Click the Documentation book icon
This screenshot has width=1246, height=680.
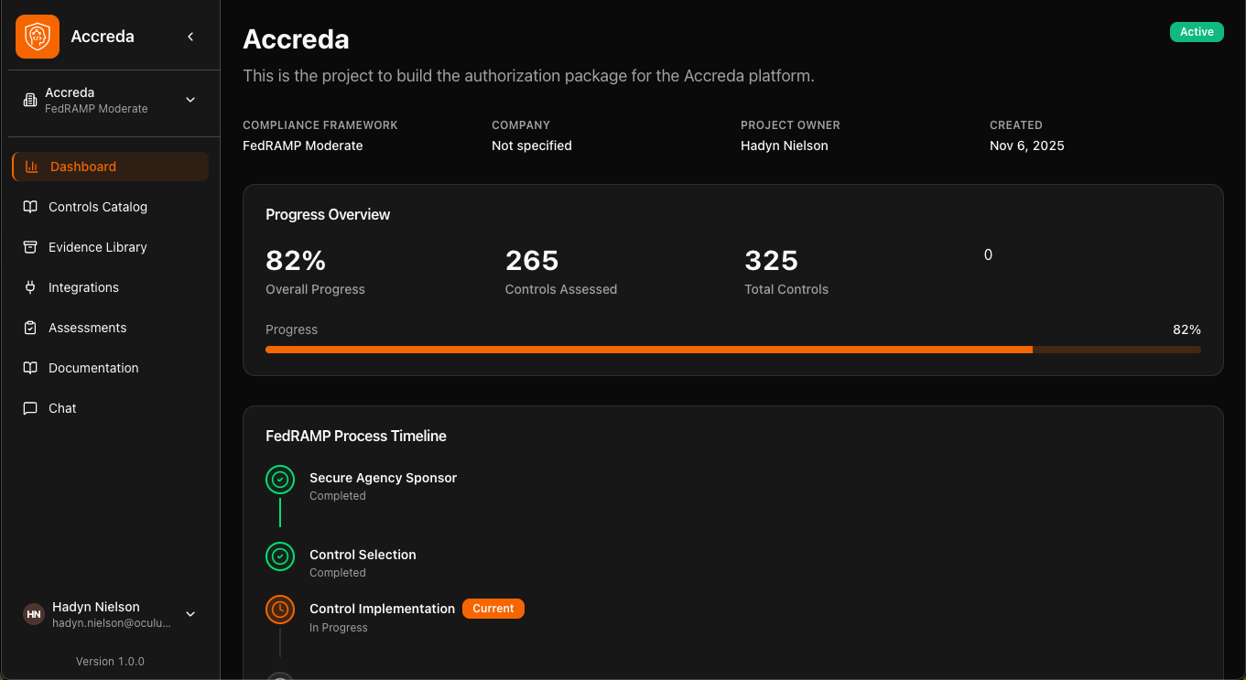click(30, 368)
